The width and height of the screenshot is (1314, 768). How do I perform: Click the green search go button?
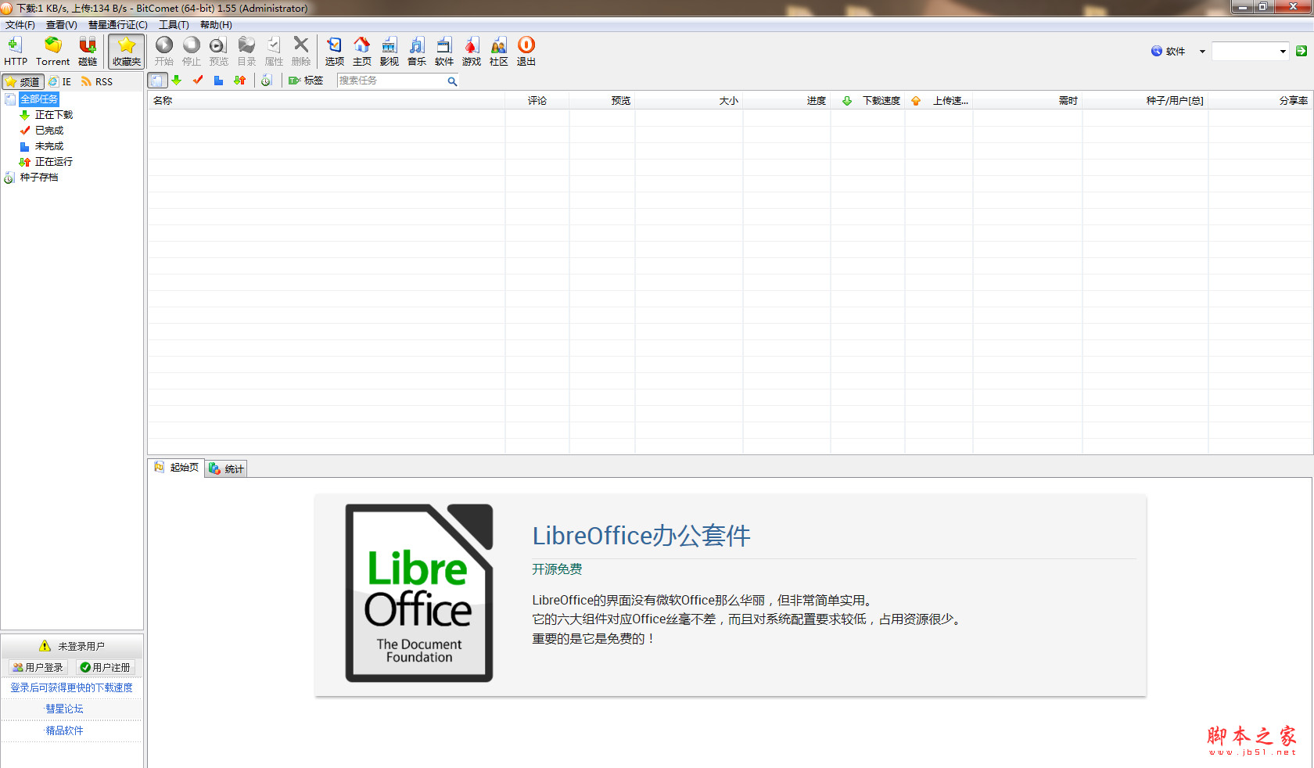(1301, 51)
